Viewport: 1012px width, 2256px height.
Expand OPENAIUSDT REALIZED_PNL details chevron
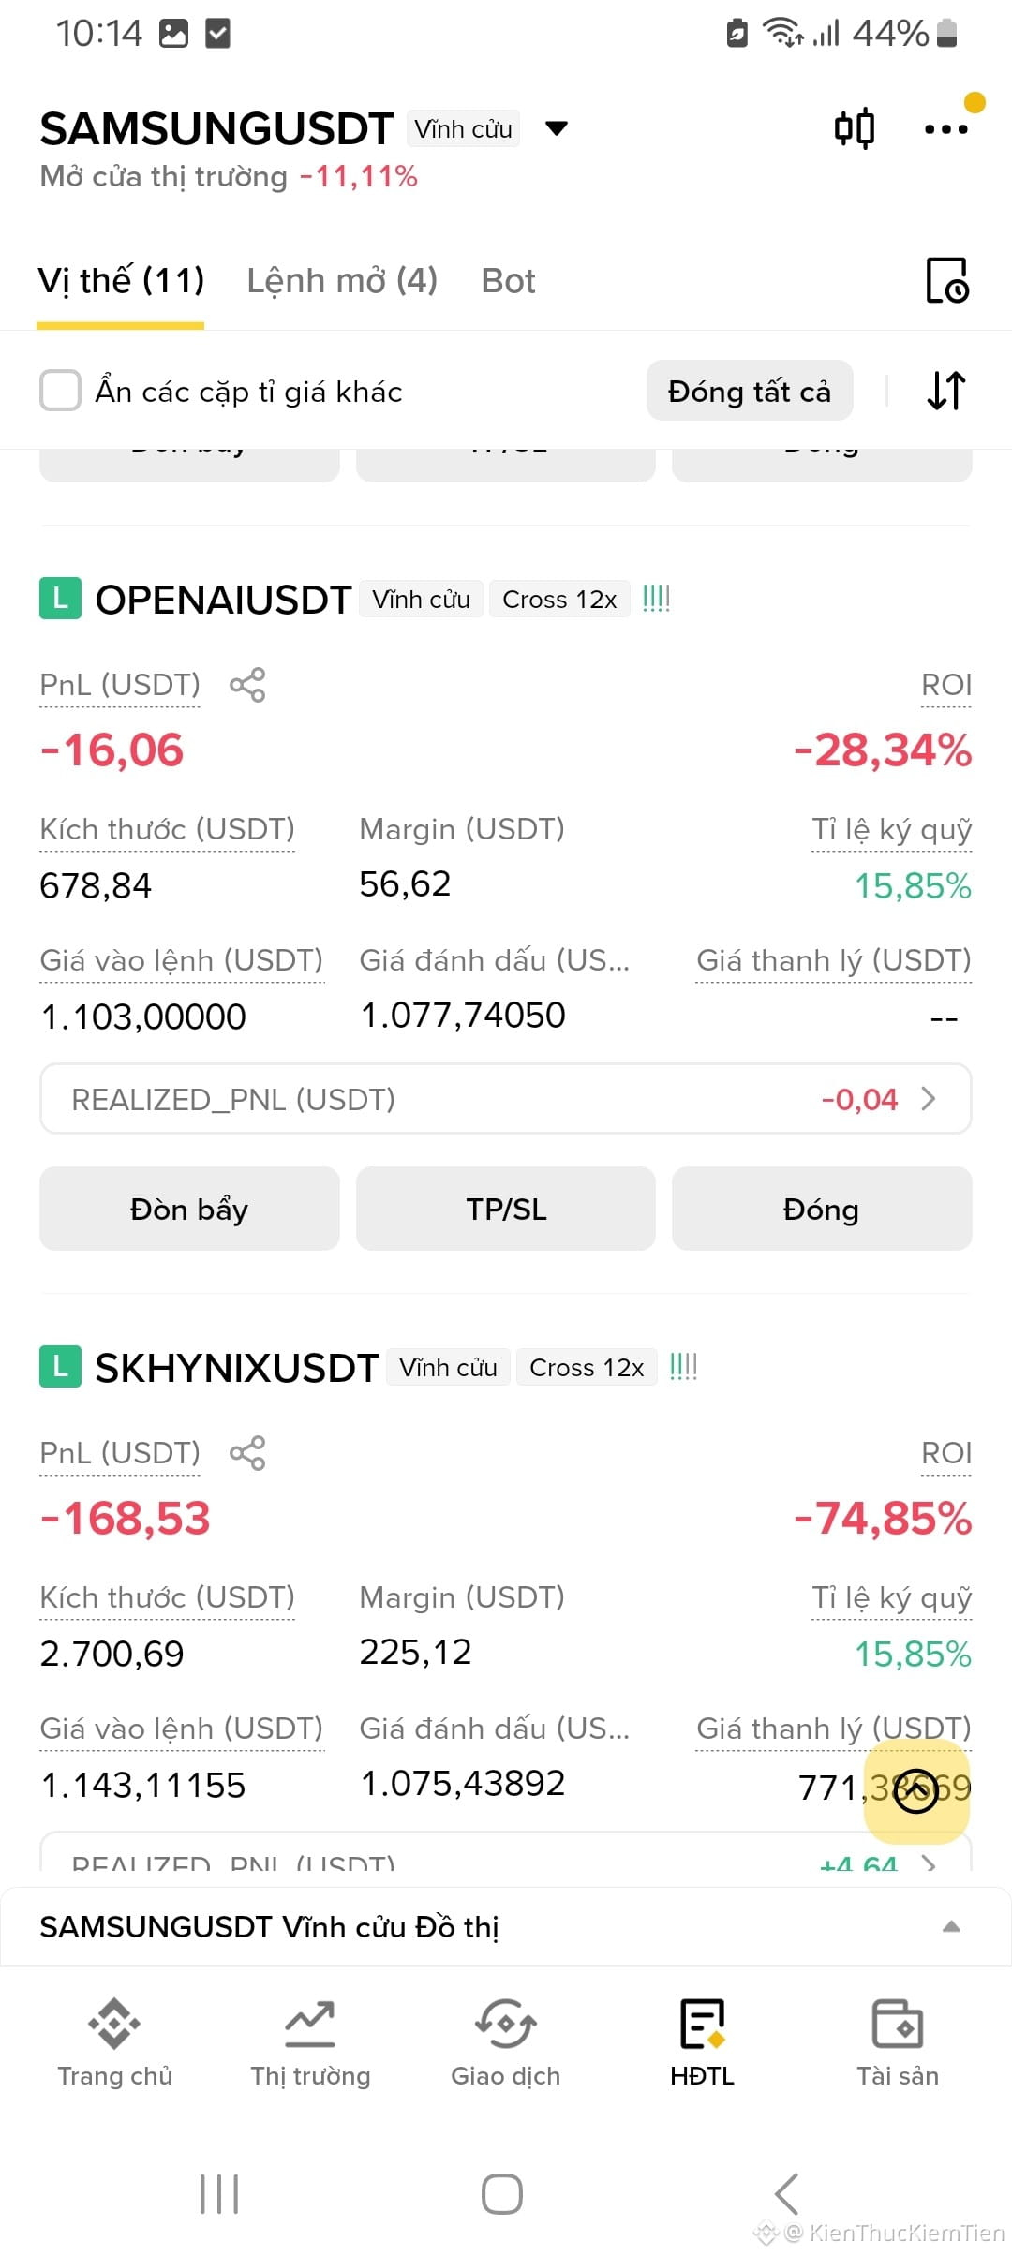coord(929,1098)
